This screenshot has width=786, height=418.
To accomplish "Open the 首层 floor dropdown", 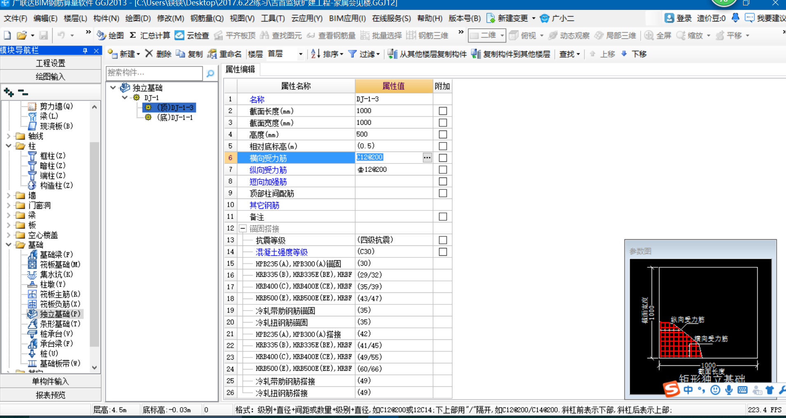I will (x=301, y=54).
